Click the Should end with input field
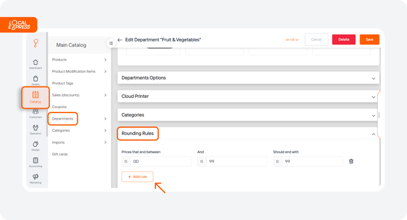Image resolution: width=407 pixels, height=220 pixels. [x=308, y=161]
